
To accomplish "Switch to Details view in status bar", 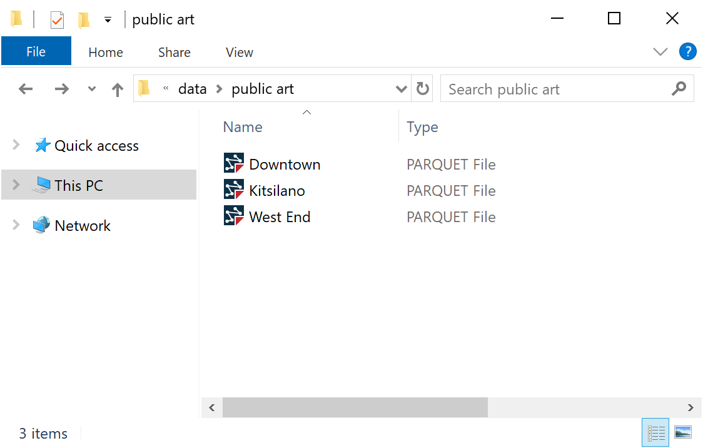I will coord(655,432).
